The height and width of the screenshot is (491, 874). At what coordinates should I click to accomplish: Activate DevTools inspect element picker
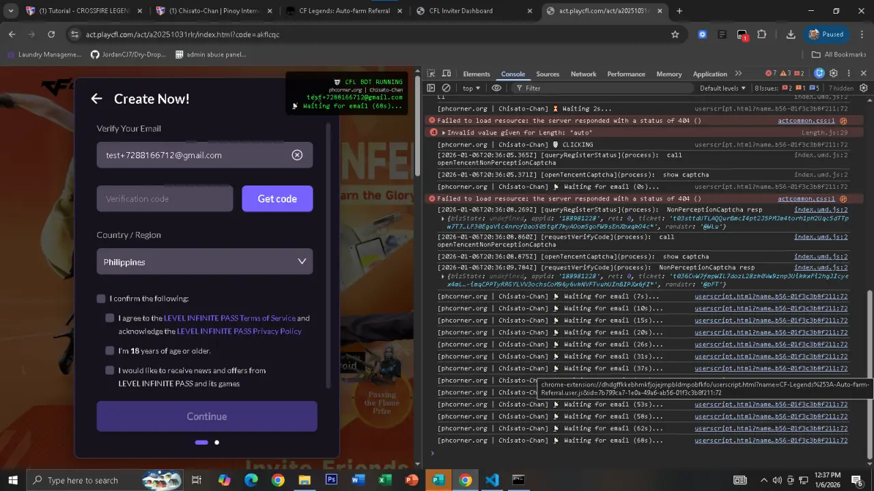431,74
